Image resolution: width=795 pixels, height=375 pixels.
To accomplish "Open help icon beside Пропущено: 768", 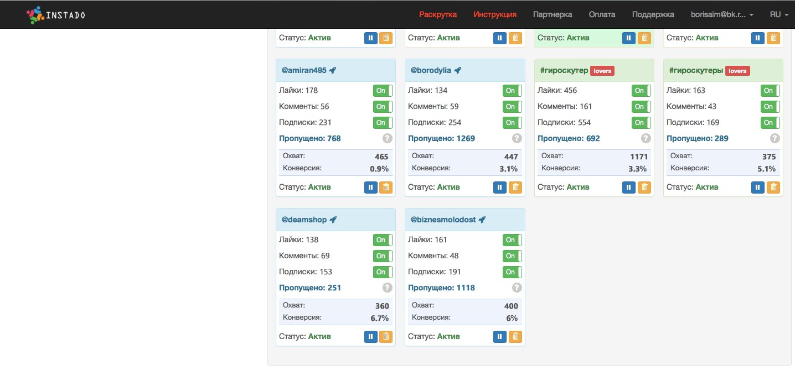I will click(x=388, y=138).
